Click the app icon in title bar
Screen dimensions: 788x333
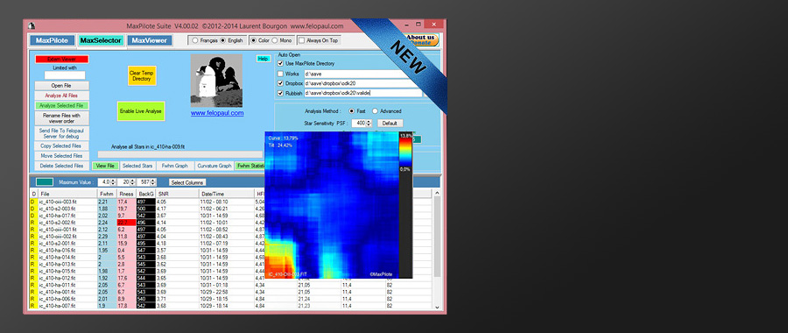(x=32, y=25)
